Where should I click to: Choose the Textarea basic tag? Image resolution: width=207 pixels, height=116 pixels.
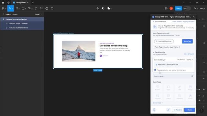point(158,97)
